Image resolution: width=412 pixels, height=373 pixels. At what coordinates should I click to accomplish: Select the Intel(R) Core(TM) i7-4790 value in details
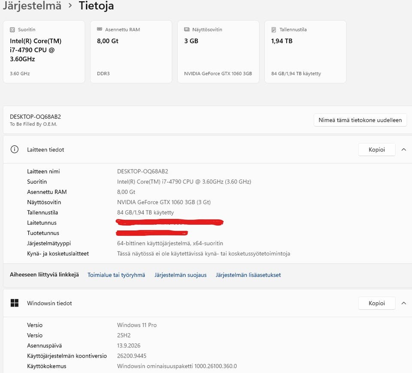click(184, 182)
